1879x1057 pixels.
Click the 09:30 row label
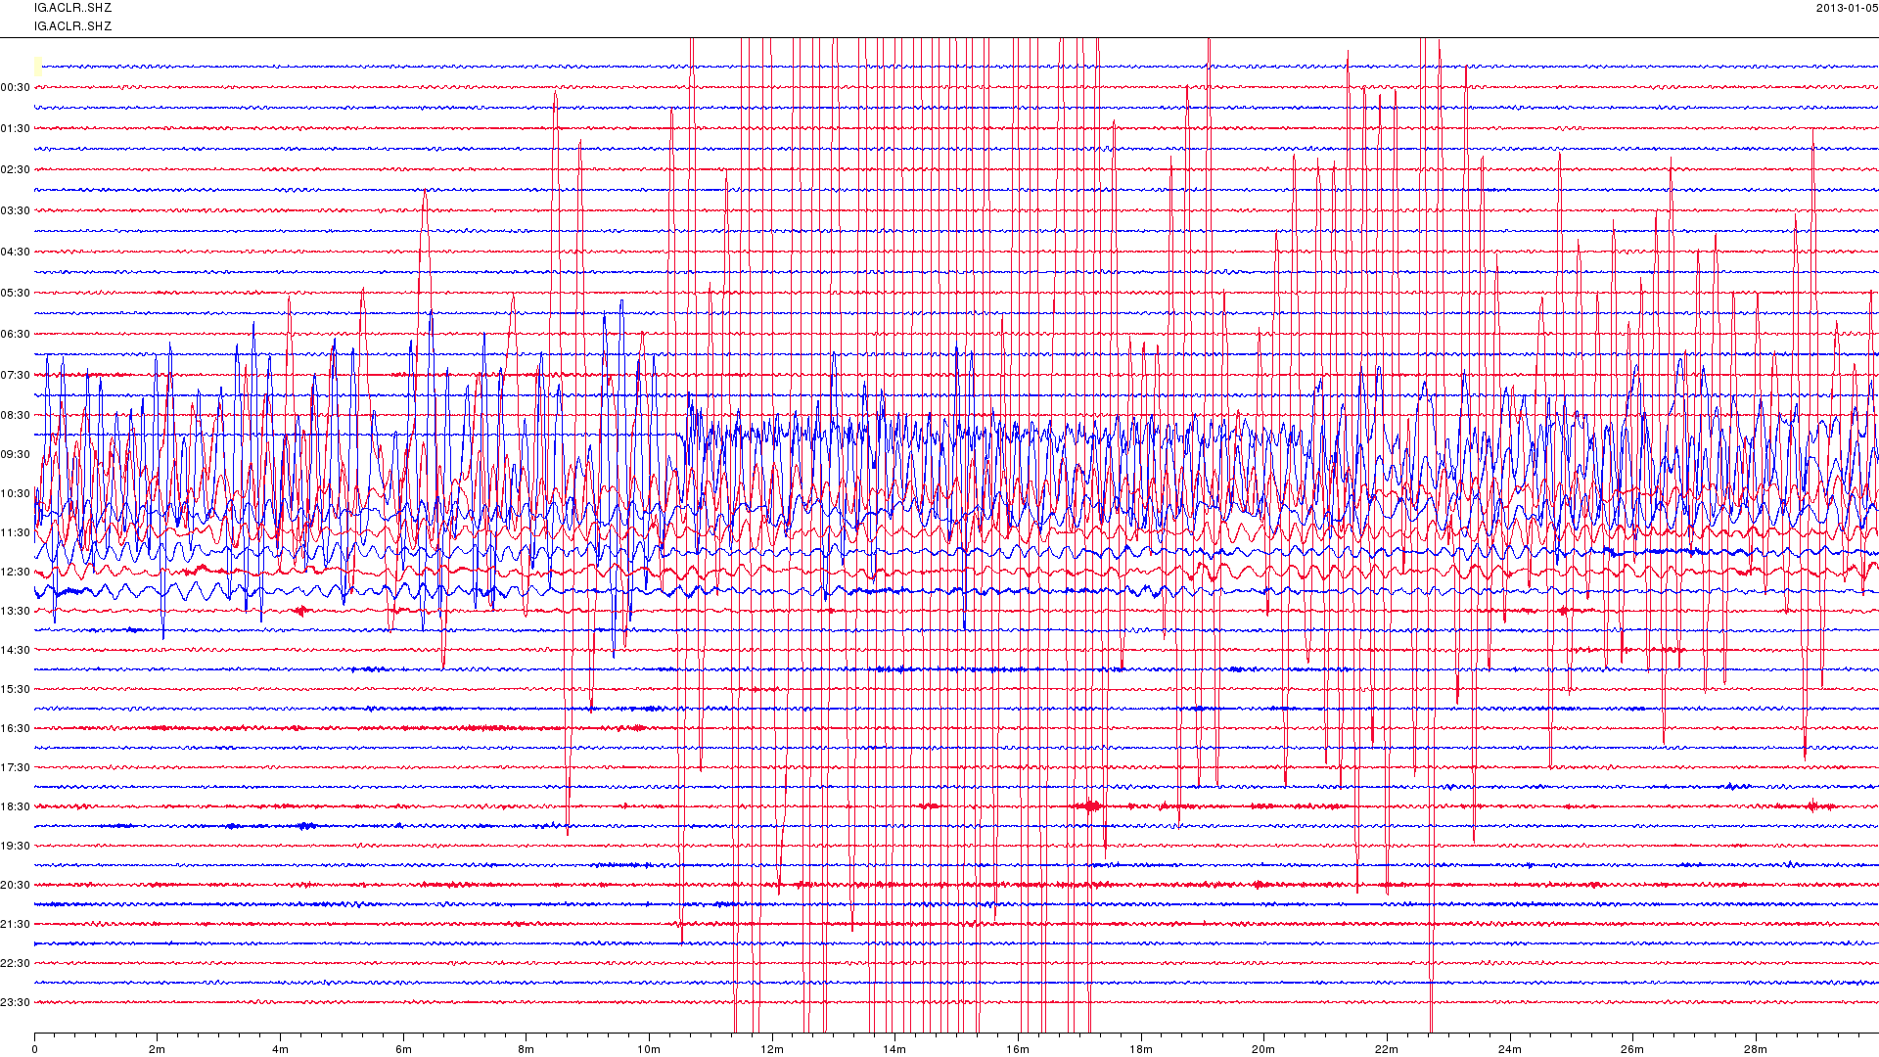tap(16, 455)
